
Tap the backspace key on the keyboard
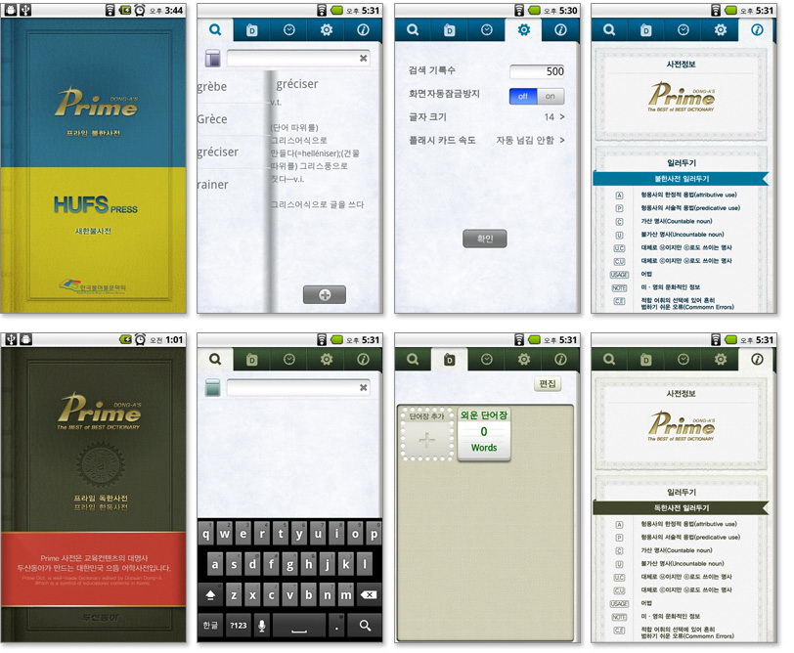369,595
